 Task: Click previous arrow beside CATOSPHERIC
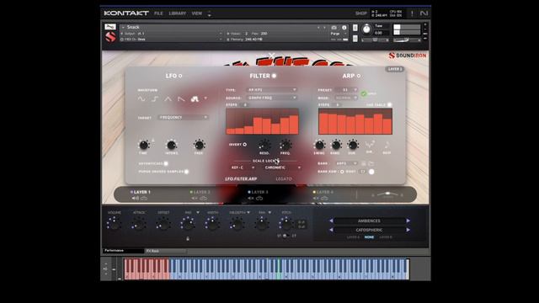[x=331, y=230]
